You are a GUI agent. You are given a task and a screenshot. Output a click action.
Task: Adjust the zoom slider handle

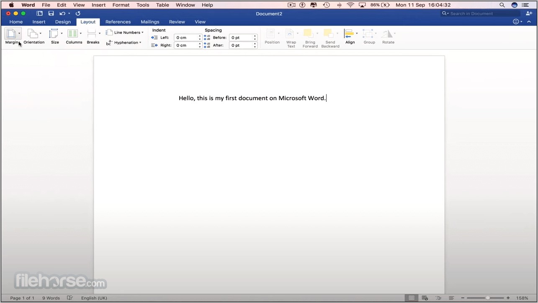pos(488,298)
